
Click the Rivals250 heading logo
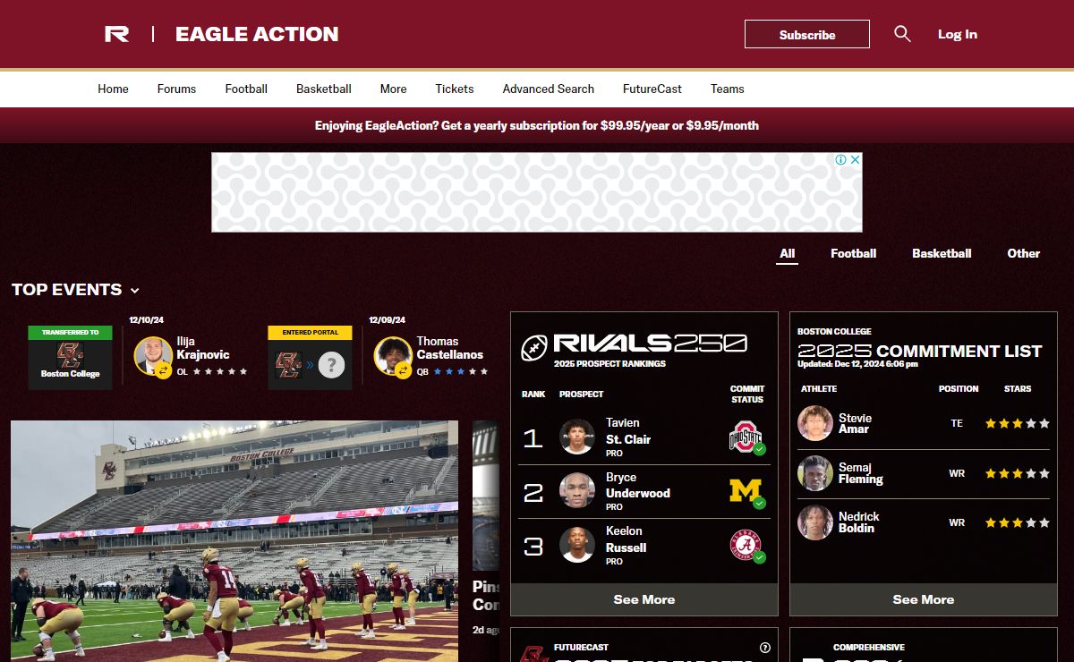tap(650, 343)
